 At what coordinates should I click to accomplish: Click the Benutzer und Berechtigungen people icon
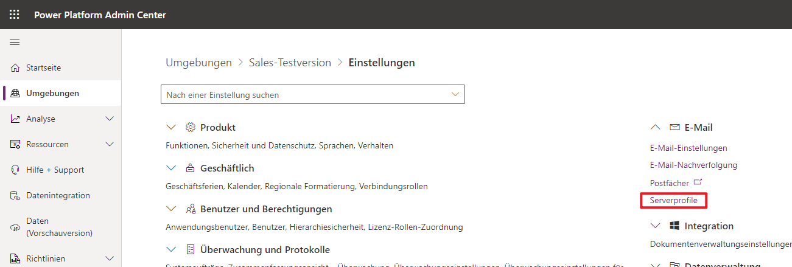coord(190,209)
